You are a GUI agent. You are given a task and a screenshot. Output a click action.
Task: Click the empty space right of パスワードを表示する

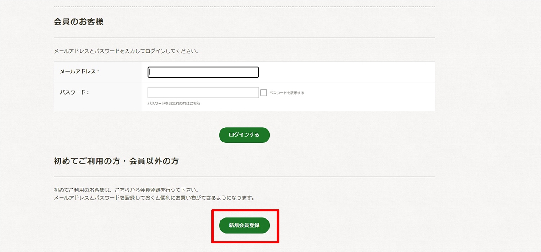tap(370, 93)
